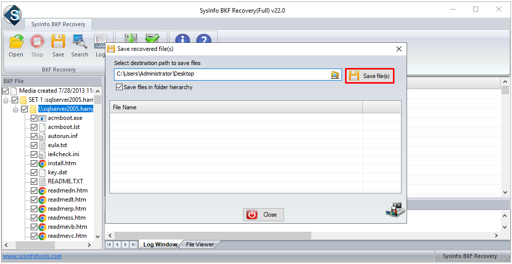Click the File Name column header
Screen dimensions: 512x264
[x=236, y=107]
